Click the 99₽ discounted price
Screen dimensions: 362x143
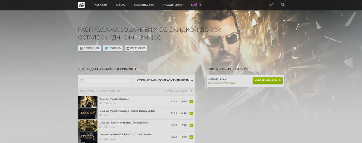click(x=184, y=102)
